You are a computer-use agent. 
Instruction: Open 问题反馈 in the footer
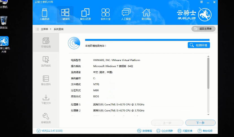click(185, 131)
